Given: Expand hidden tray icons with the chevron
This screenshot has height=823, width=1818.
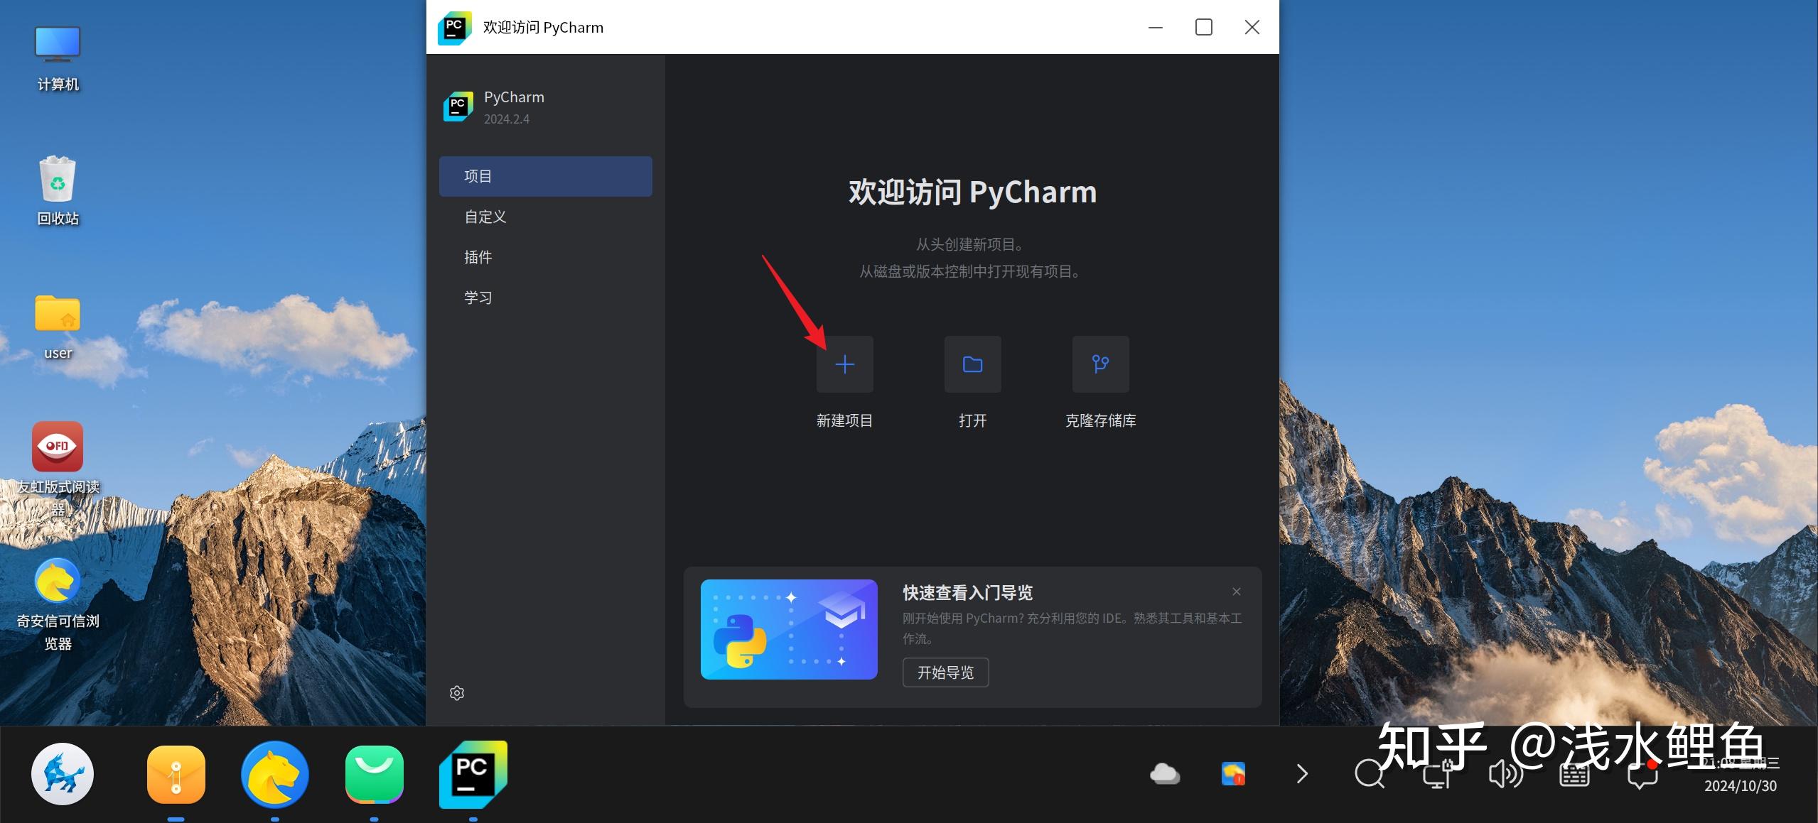Looking at the screenshot, I should [1301, 773].
